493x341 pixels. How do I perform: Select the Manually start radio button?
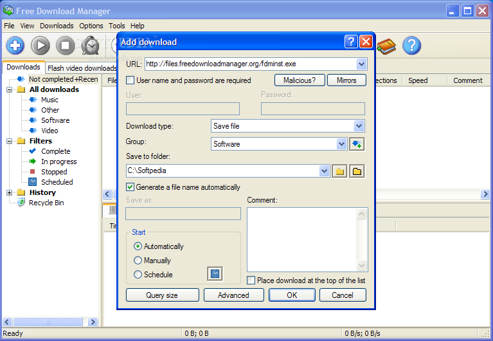(138, 261)
